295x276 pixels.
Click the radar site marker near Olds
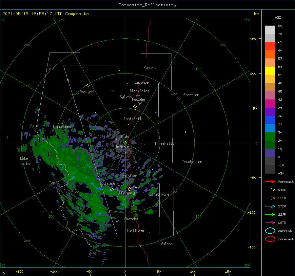click(x=125, y=143)
